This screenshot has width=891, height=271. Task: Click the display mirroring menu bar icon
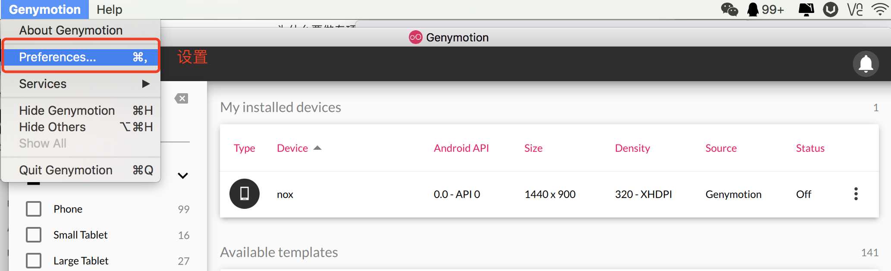(x=806, y=9)
